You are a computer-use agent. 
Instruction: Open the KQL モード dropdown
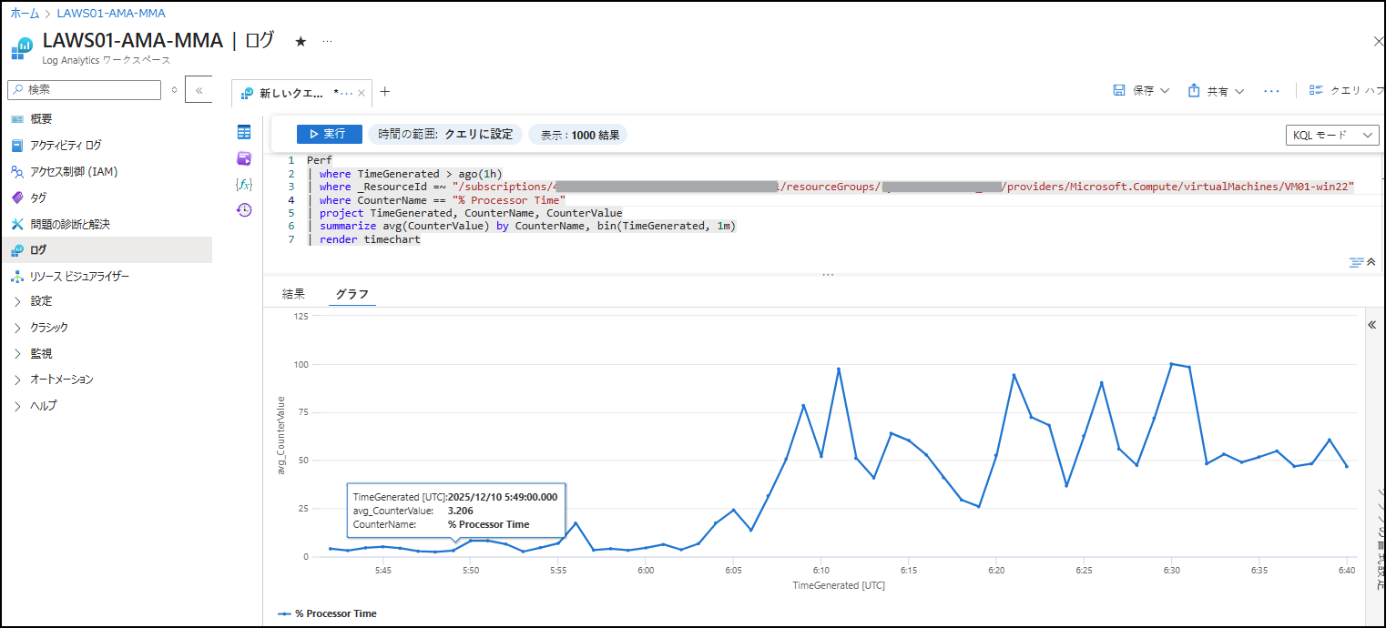[x=1331, y=135]
